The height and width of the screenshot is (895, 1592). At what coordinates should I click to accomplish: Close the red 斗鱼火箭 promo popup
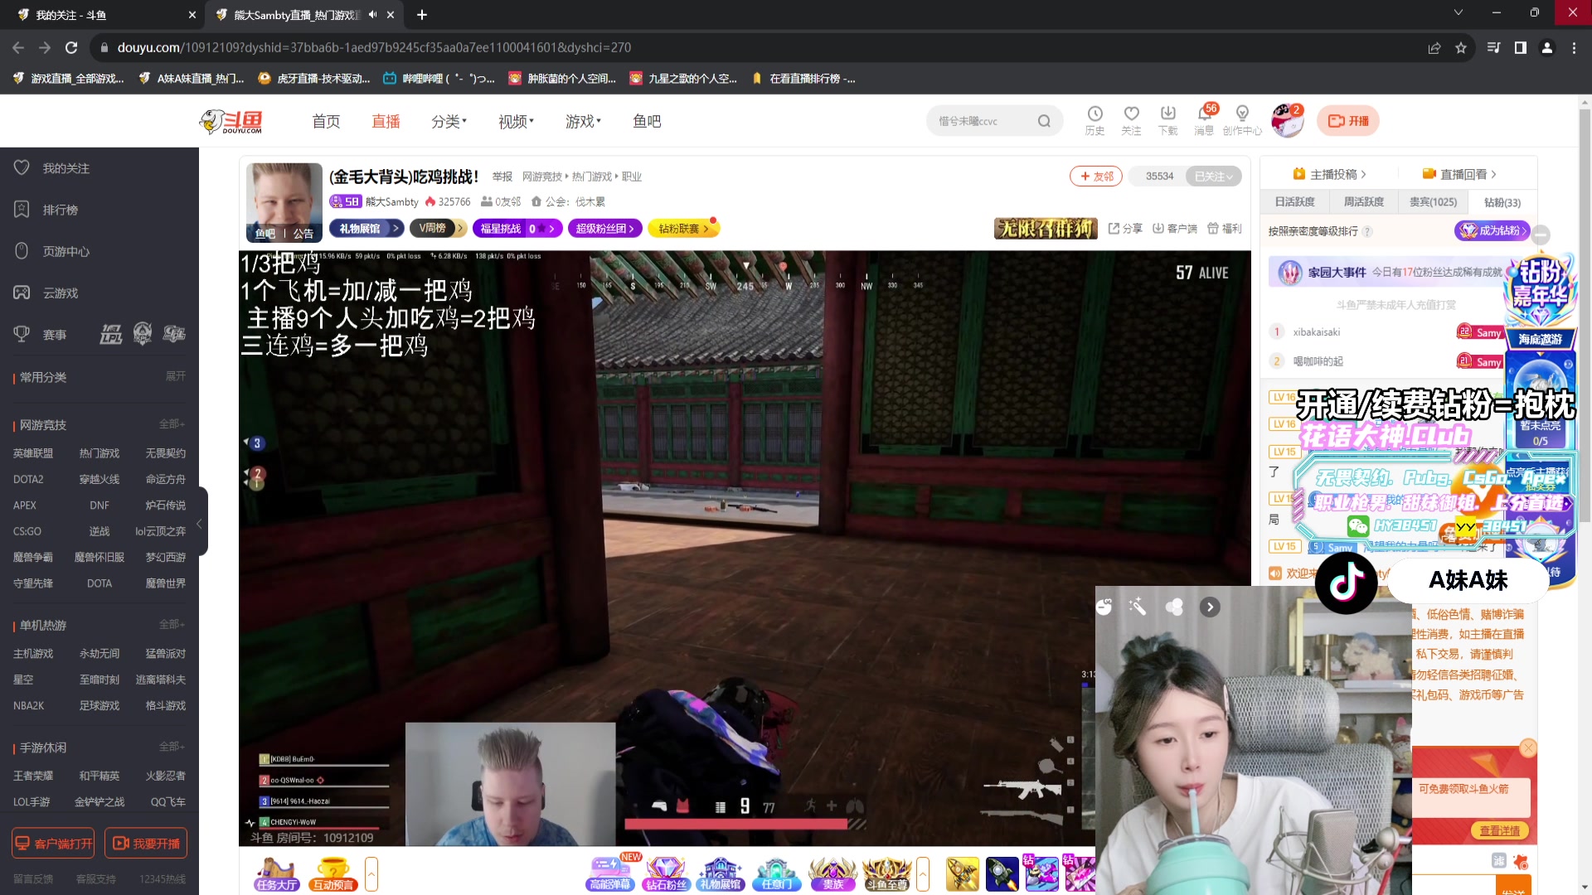(x=1527, y=748)
